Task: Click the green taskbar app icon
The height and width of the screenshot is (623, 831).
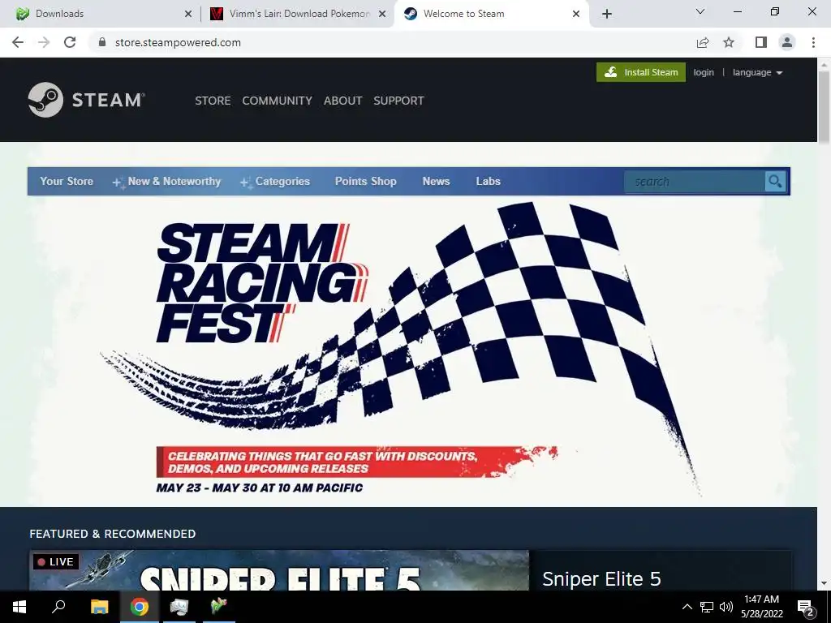Action: [x=219, y=607]
